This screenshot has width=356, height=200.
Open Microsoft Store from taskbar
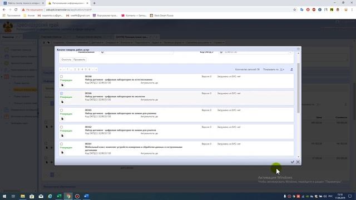pos(32,196)
